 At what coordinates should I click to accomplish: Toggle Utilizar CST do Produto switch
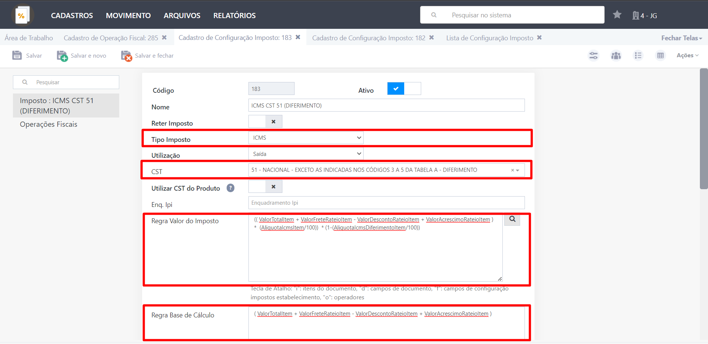(265, 187)
